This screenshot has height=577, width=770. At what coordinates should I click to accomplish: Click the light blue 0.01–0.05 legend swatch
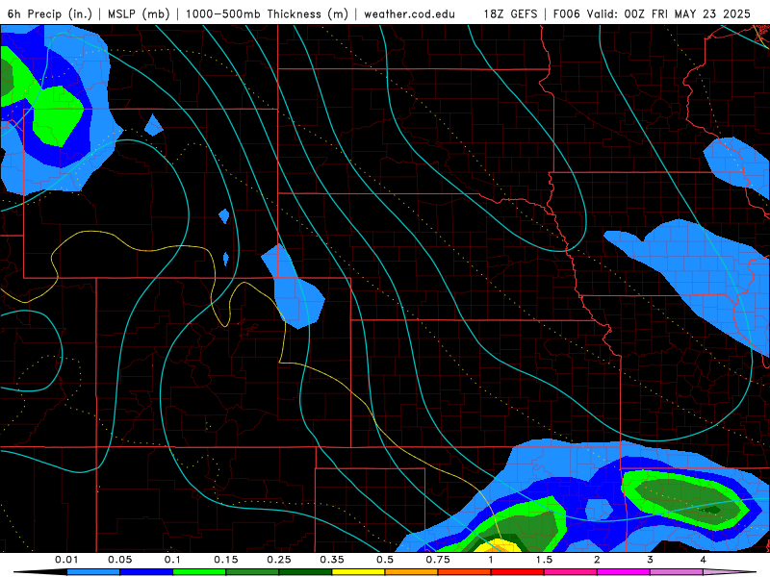tap(93, 572)
